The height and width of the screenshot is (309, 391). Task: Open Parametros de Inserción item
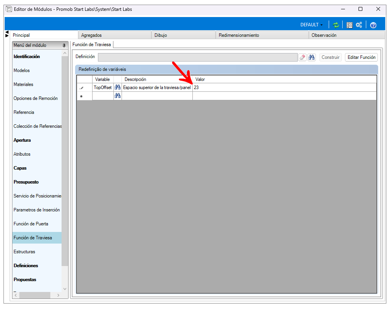[x=37, y=210]
